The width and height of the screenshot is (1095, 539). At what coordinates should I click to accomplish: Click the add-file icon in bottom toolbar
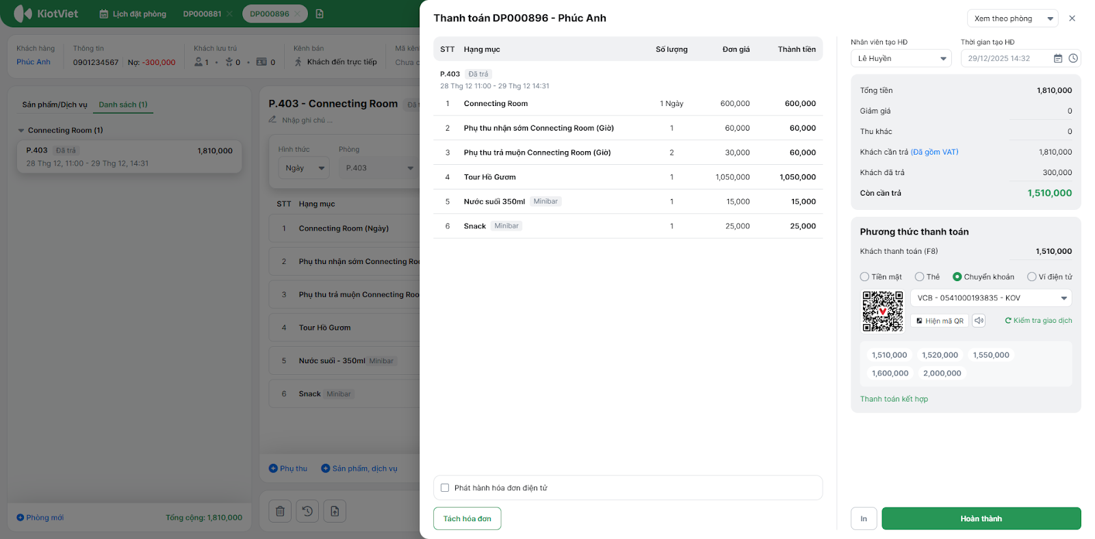[335, 511]
